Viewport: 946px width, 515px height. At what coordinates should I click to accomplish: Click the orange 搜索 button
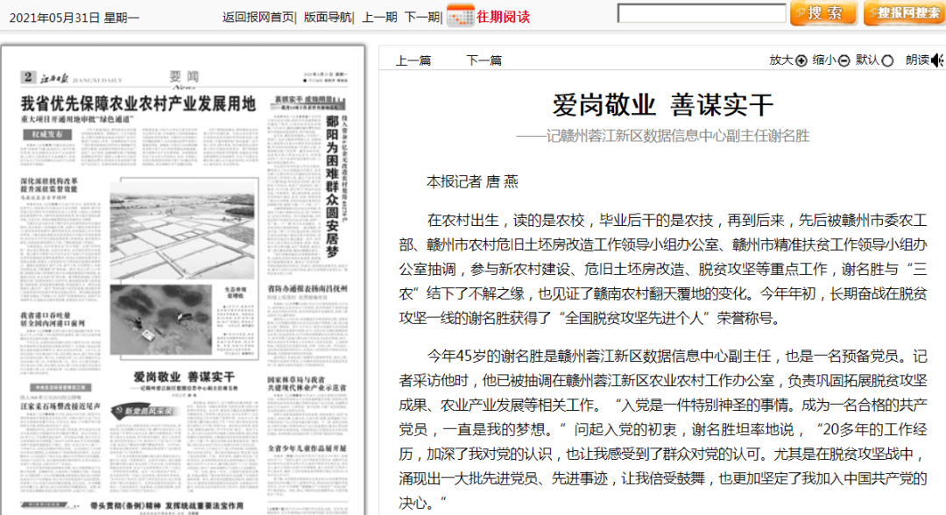[x=823, y=13]
